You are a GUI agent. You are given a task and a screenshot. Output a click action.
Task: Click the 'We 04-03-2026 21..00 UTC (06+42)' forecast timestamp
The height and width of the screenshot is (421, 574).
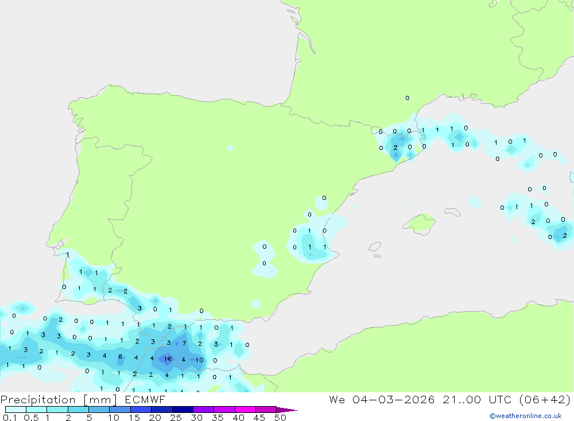click(449, 399)
